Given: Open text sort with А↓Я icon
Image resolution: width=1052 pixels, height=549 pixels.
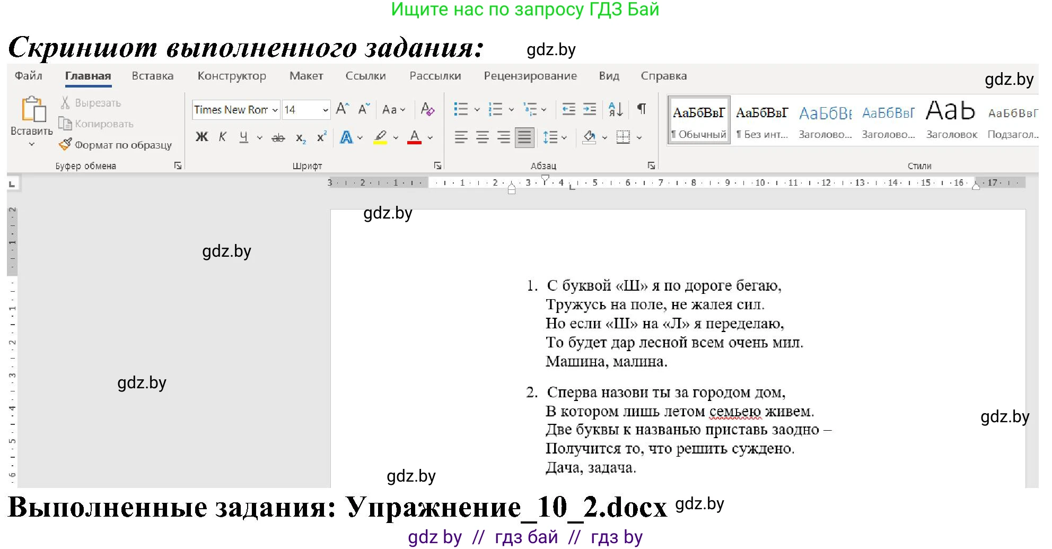Looking at the screenshot, I should 615,109.
